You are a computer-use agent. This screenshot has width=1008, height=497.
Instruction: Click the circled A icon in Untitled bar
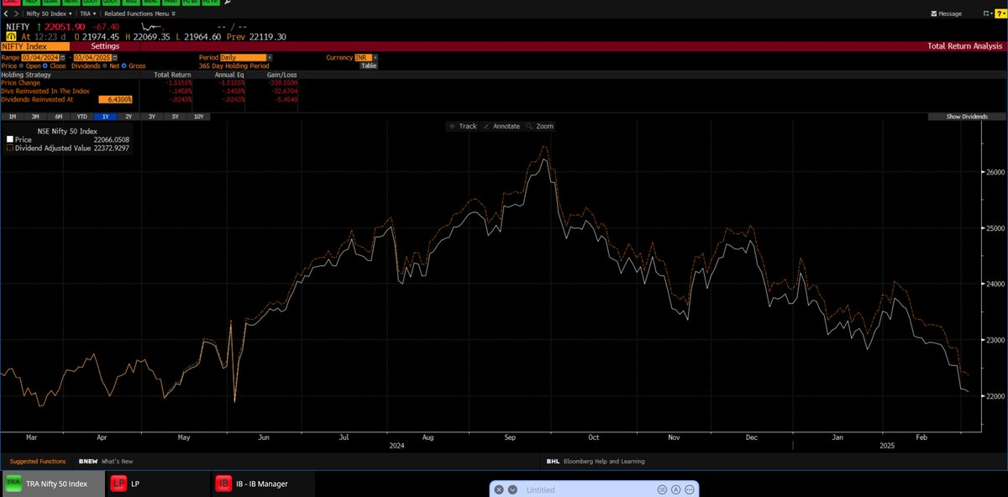(675, 489)
